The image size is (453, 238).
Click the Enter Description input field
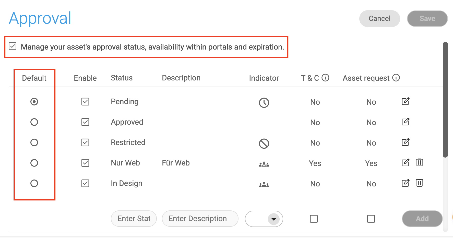(200, 219)
